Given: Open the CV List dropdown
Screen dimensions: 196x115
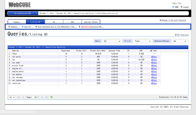Looking at the screenshot, I should tap(143, 41).
